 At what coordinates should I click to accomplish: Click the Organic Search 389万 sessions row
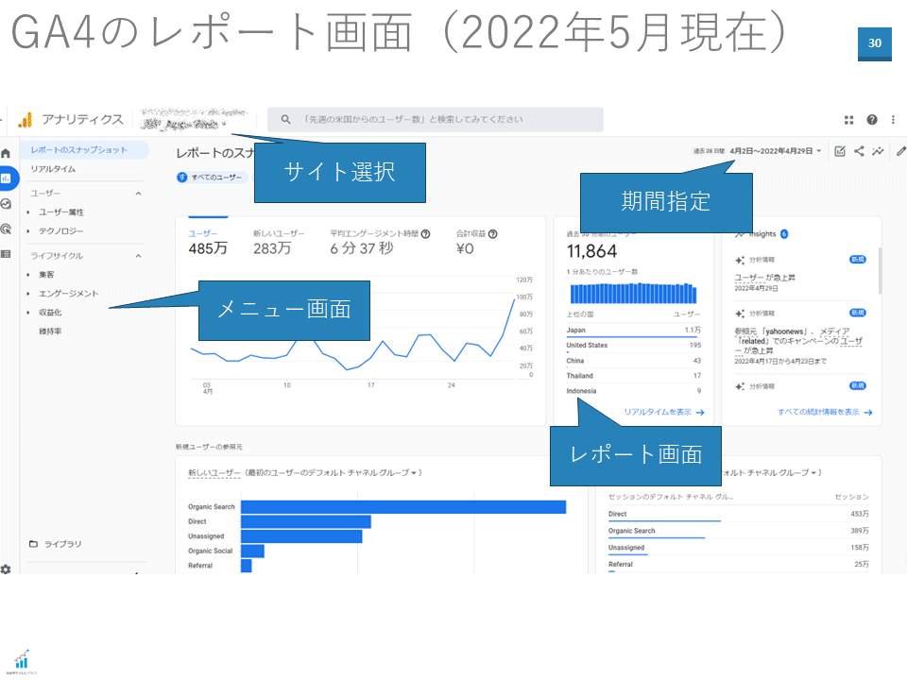(x=738, y=531)
